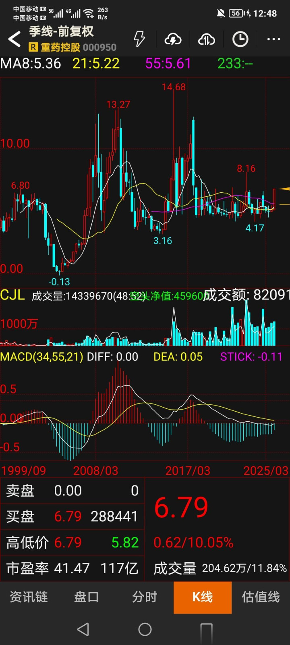290x645 pixels.
Task: Tap the 14.68 high price label
Action: coord(174,87)
